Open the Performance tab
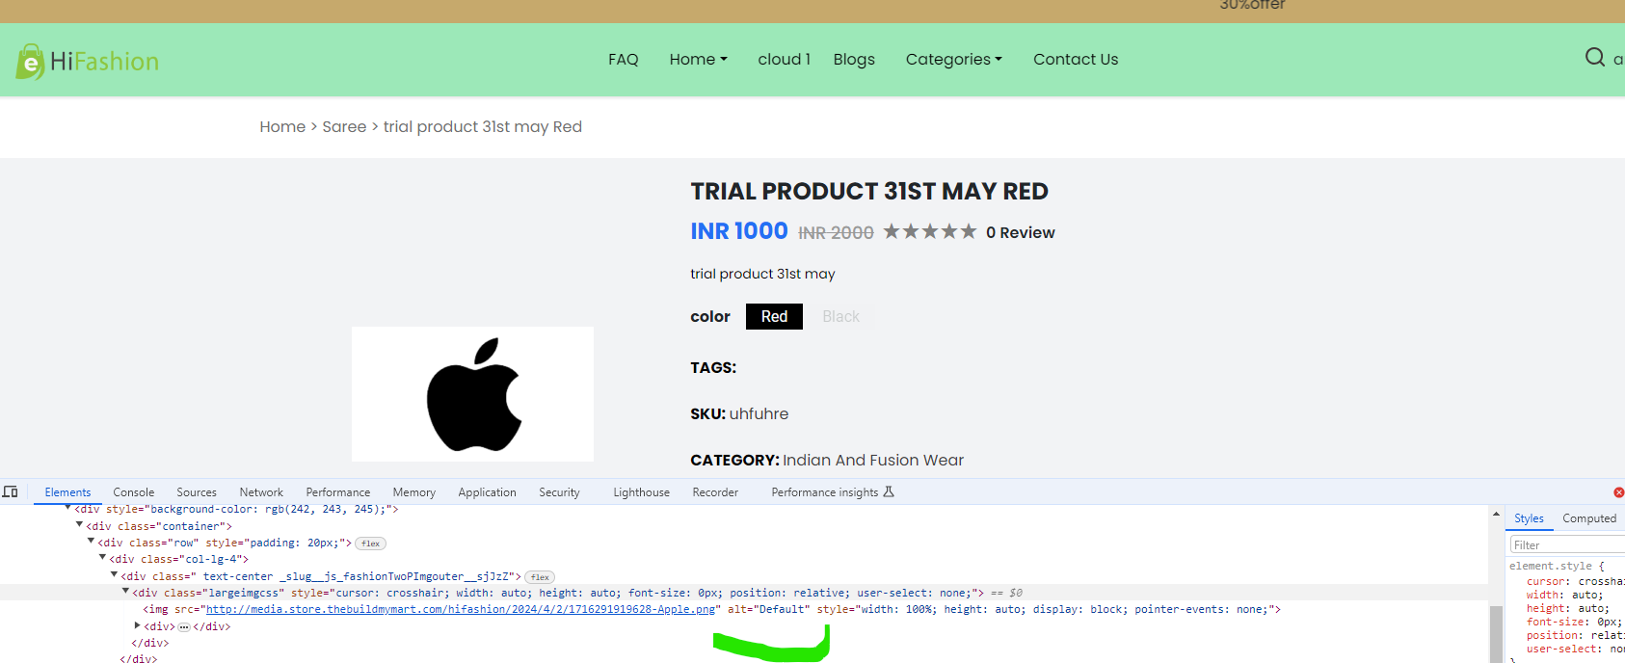Image resolution: width=1625 pixels, height=663 pixels. (338, 492)
